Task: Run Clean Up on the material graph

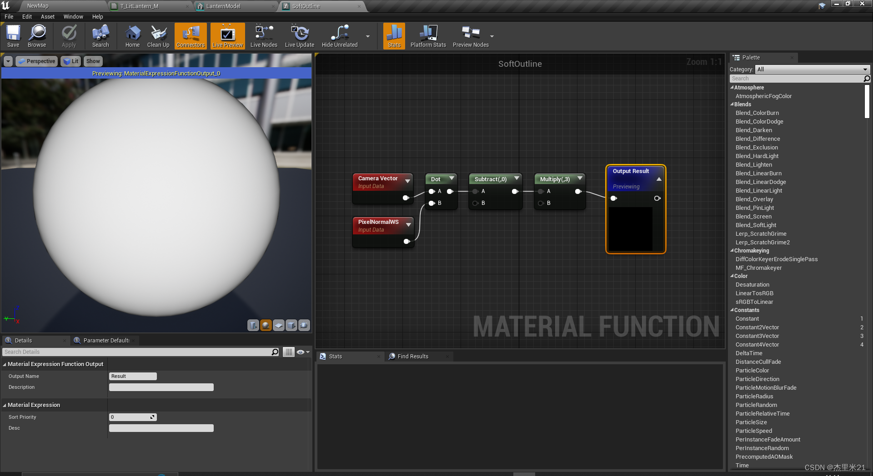Action: pos(158,36)
